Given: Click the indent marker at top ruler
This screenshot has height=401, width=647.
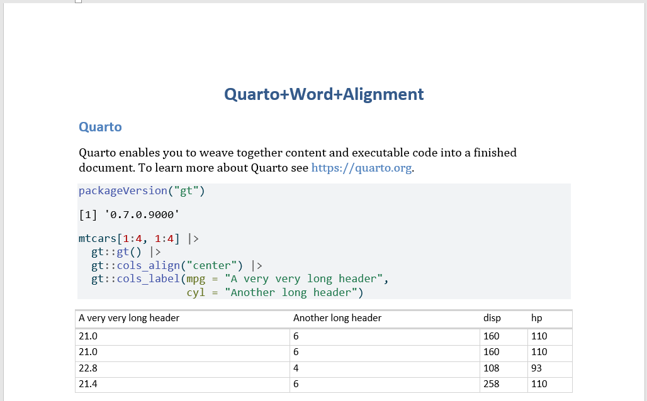Looking at the screenshot, I should coord(79,1).
